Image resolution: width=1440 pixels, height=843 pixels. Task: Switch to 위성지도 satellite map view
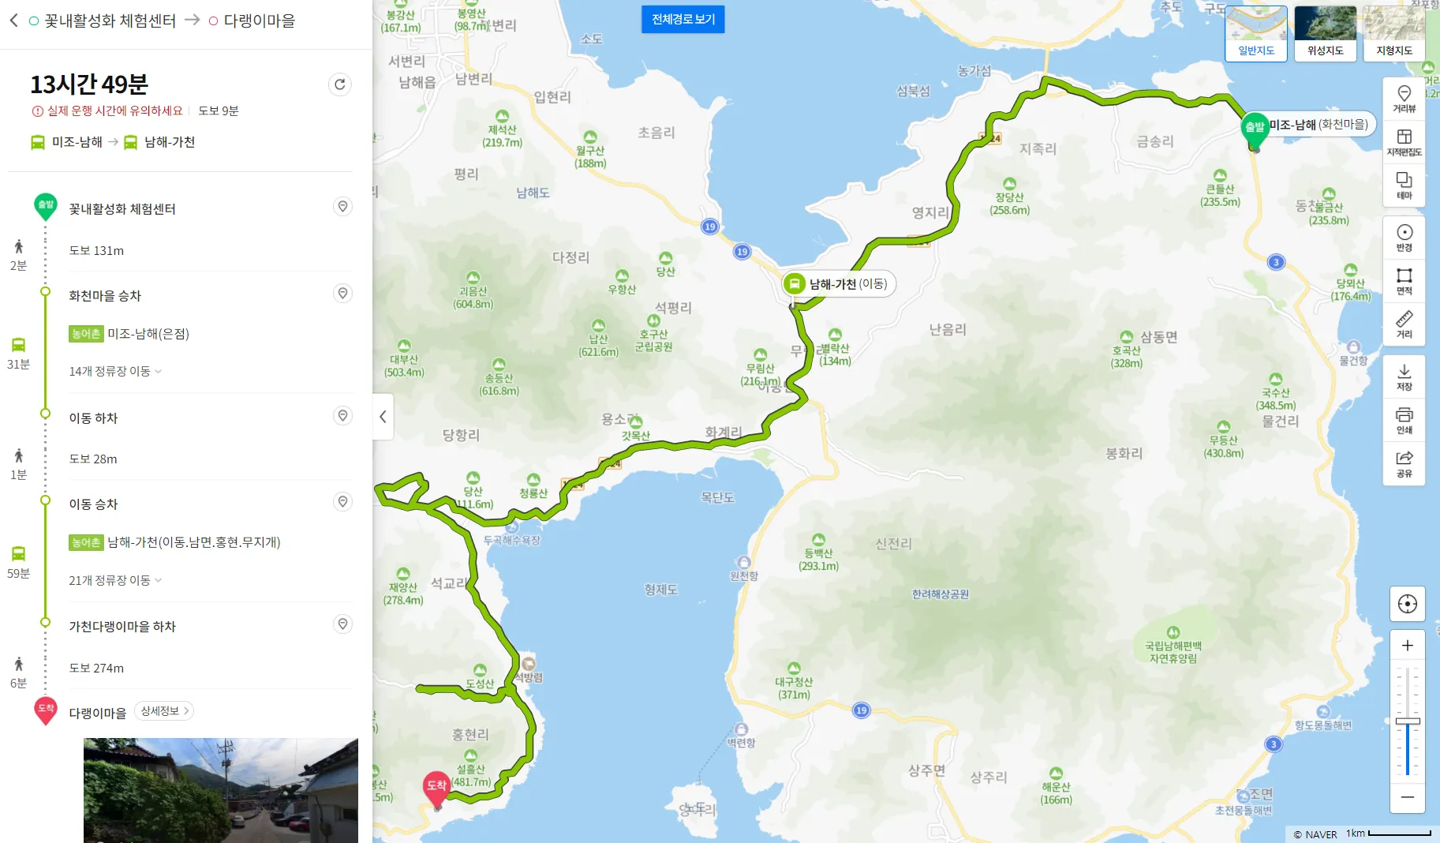(x=1326, y=33)
